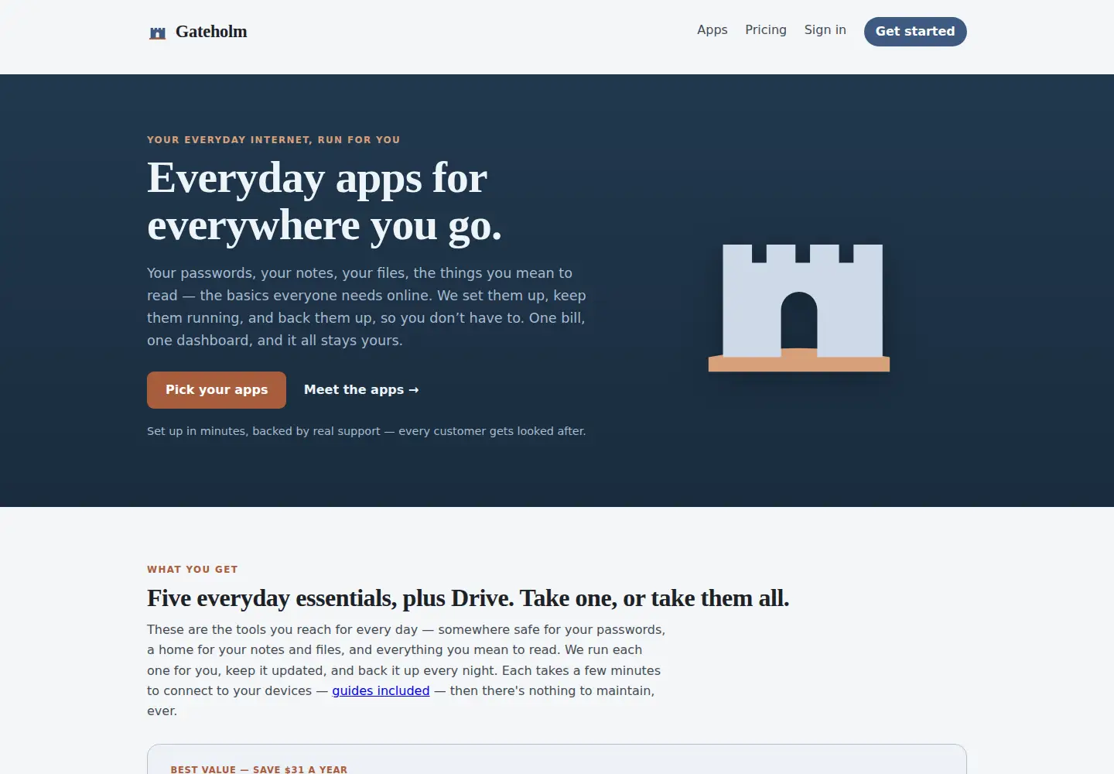Click the Five everyday essentials heading
The width and height of the screenshot is (1114, 774).
point(468,598)
